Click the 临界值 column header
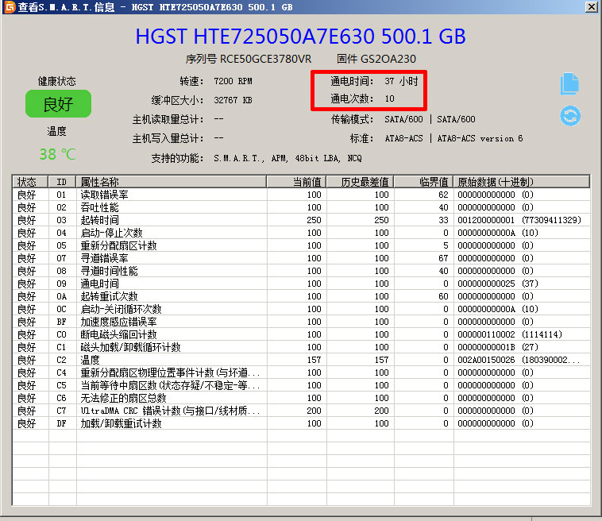The image size is (602, 521). [423, 182]
